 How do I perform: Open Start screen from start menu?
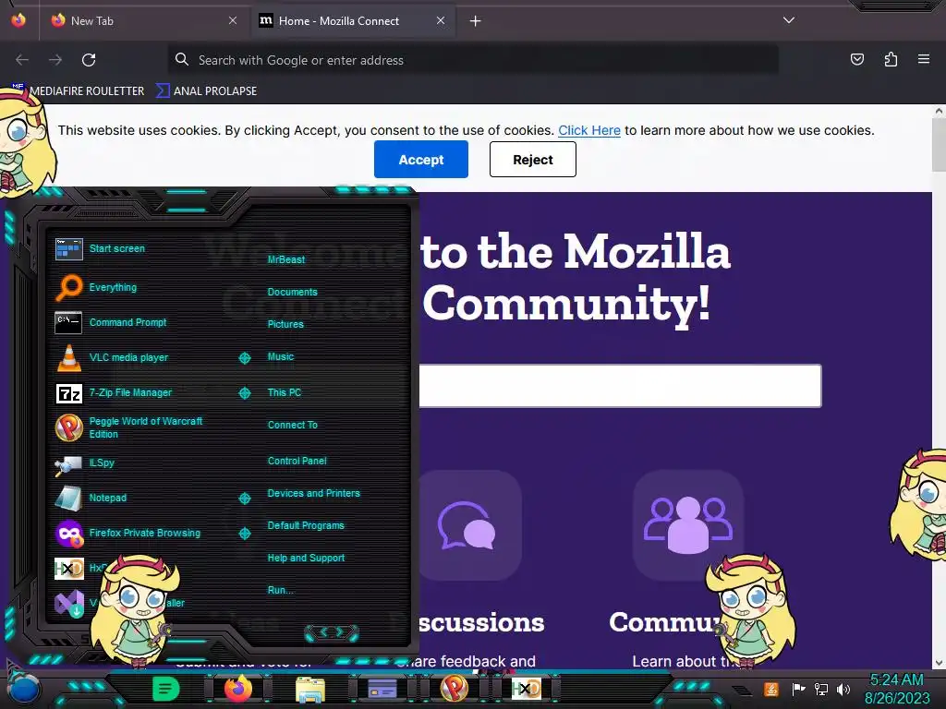point(100,248)
